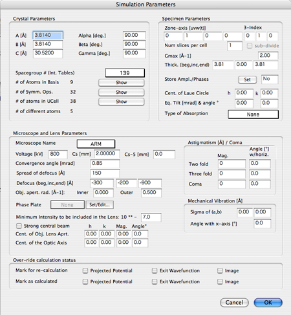Image resolution: width=291 pixels, height=315 pixels.
Task: Select the C lattice parameter field
Action: coord(48,53)
